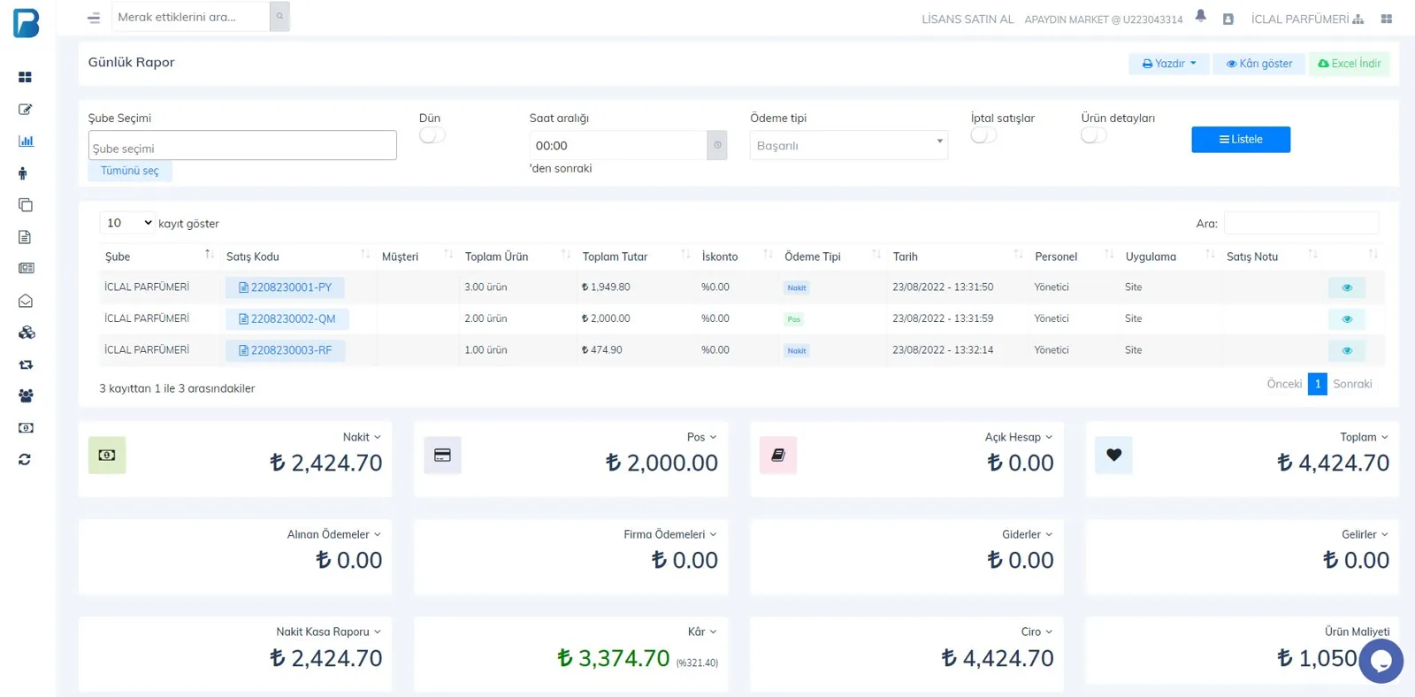This screenshot has height=697, width=1415.
Task: Click the retweet exchange sidebar icon
Action: [26, 364]
